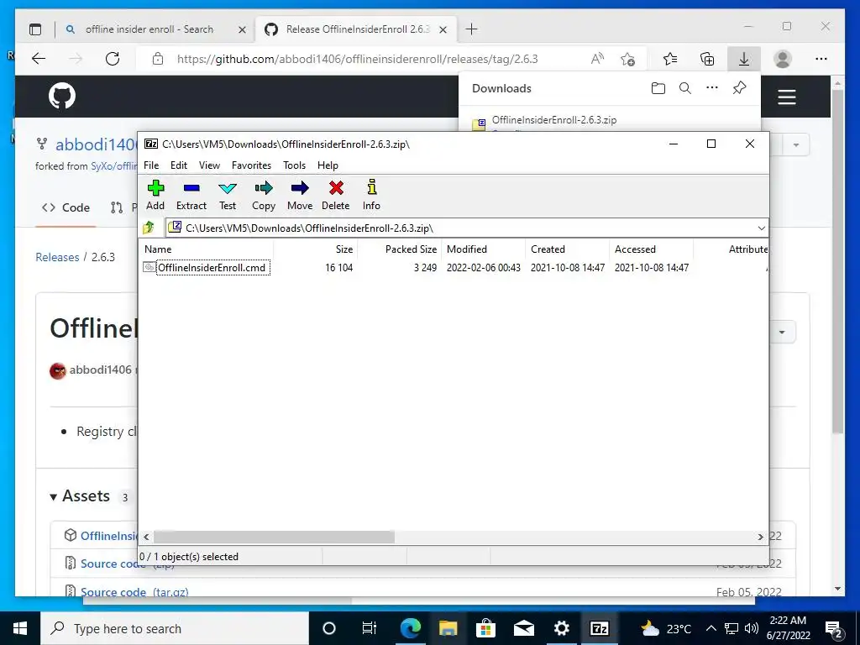The image size is (860, 645).
Task: Click the 7-Zip horizontal scrollbar thumb
Action: click(274, 537)
